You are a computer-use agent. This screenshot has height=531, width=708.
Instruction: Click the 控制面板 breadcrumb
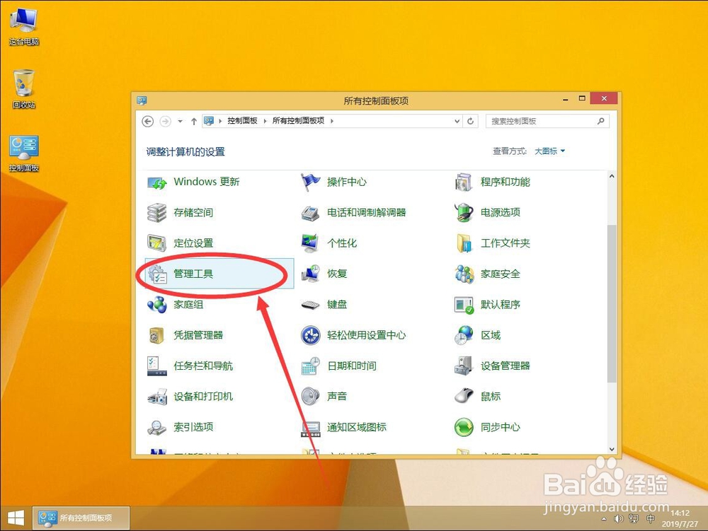coord(242,121)
